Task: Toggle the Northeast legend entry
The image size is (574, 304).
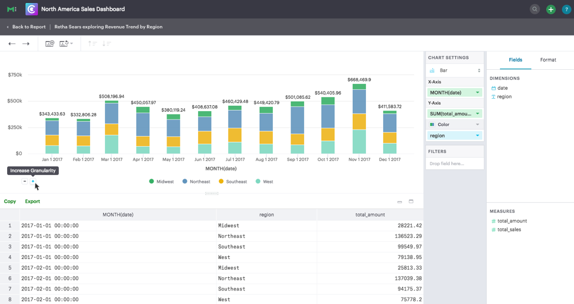Action: coord(196,182)
